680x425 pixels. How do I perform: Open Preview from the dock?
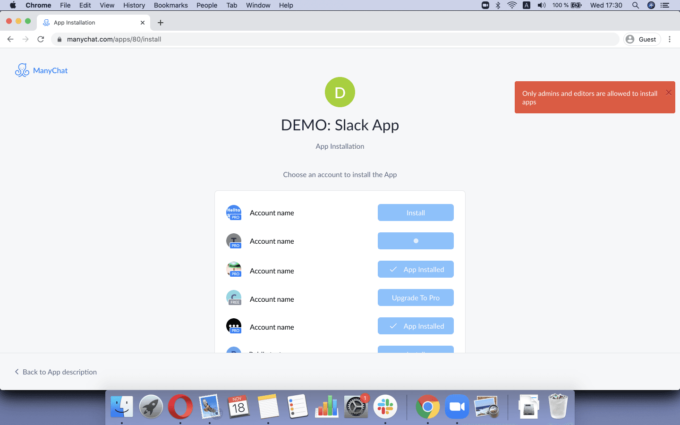click(486, 407)
